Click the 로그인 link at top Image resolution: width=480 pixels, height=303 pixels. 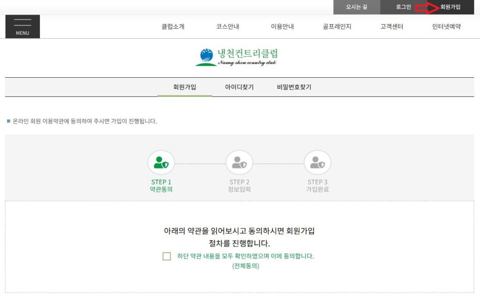pyautogui.click(x=404, y=7)
